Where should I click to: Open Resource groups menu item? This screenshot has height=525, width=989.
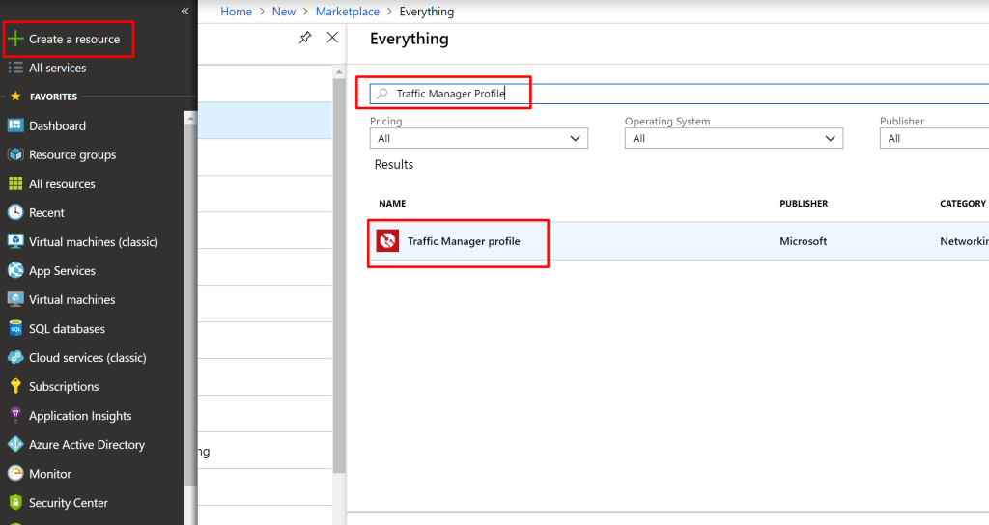tap(72, 154)
